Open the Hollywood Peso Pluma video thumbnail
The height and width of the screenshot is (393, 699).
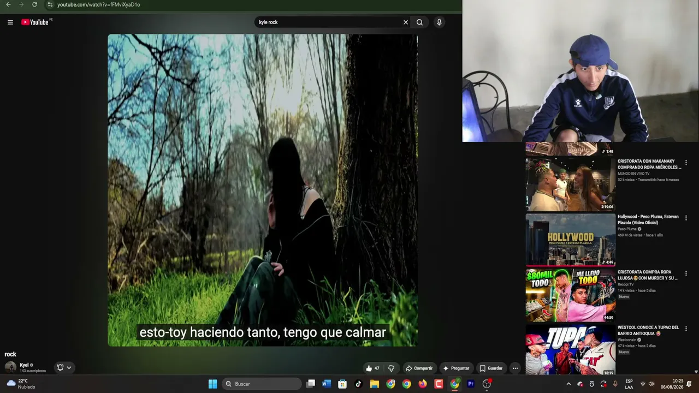570,239
